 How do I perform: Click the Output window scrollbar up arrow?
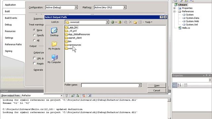[x=169, y=100]
